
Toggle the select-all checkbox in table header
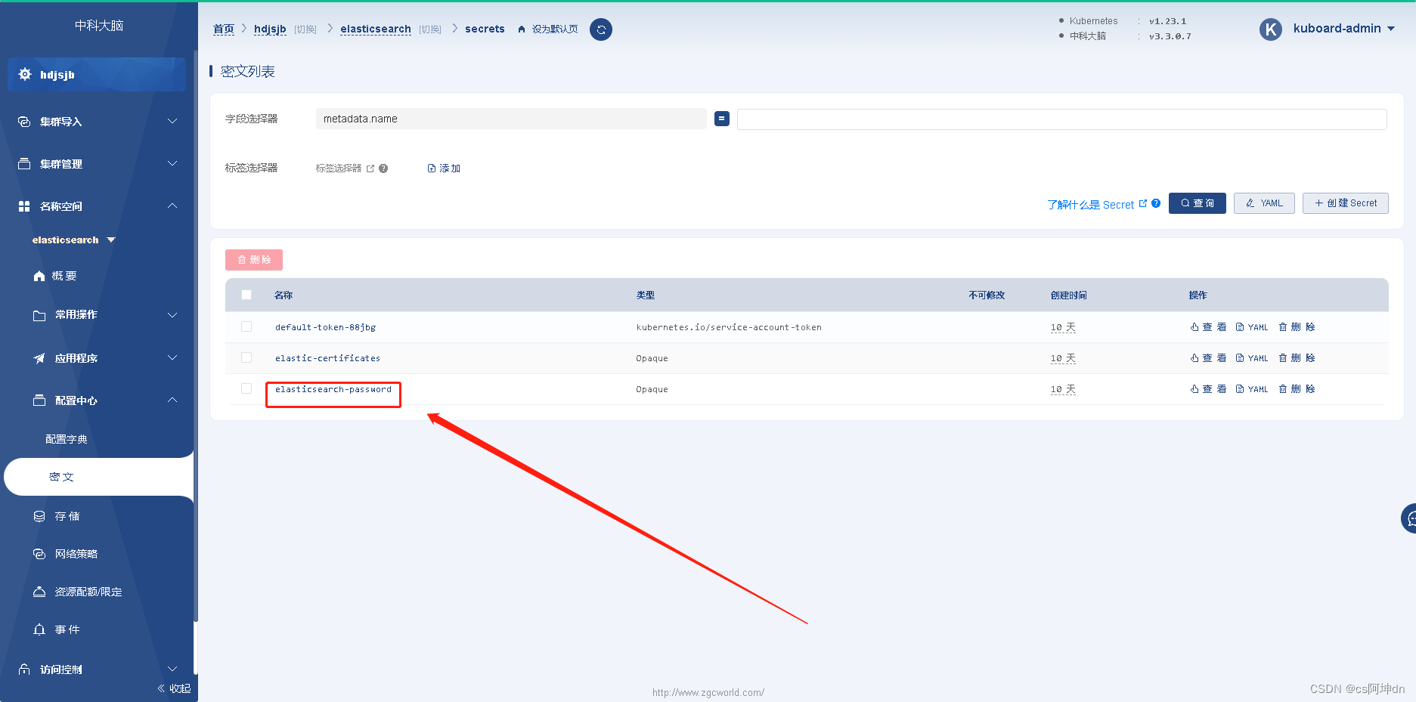(246, 295)
